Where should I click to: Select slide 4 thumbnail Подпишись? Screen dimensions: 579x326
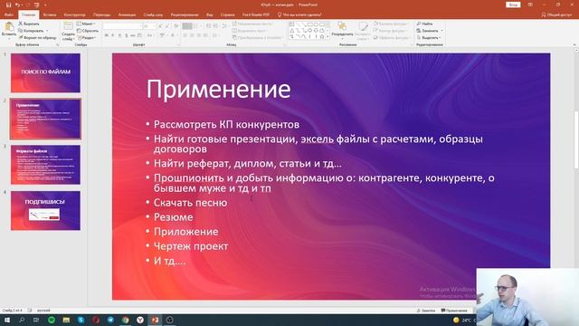pyautogui.click(x=45, y=211)
